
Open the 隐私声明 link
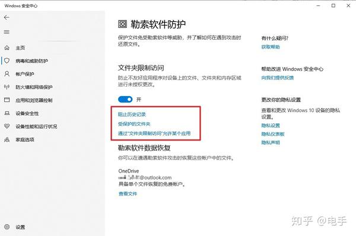[x=271, y=143]
